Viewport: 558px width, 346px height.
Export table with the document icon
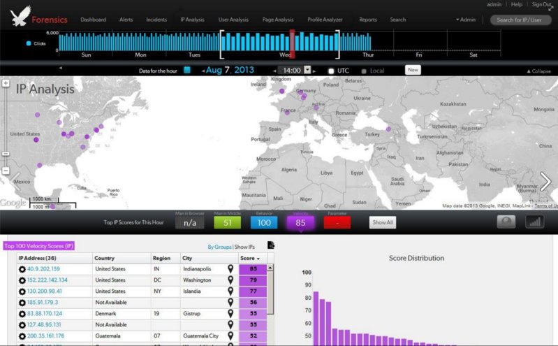tap(271, 245)
